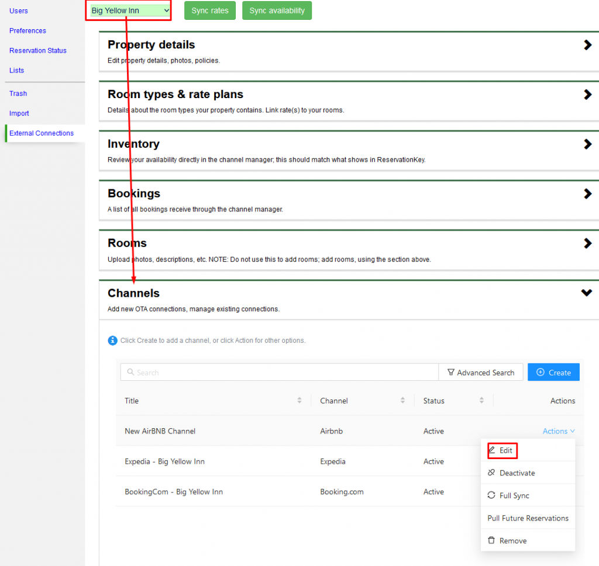Open Reservation Status in the sidebar

coord(38,50)
